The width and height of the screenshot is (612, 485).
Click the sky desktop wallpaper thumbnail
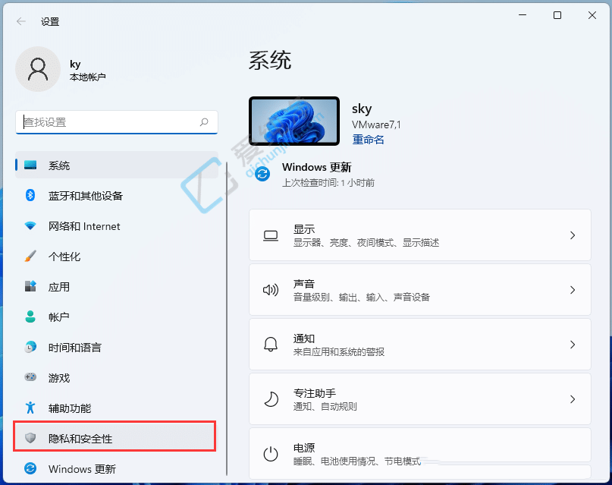(x=294, y=121)
